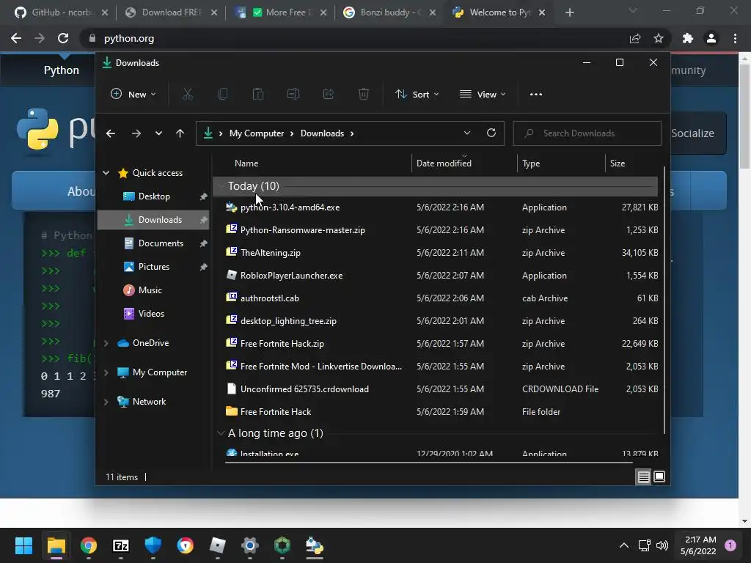Click the Copy icon in Explorer toolbar

pos(223,95)
